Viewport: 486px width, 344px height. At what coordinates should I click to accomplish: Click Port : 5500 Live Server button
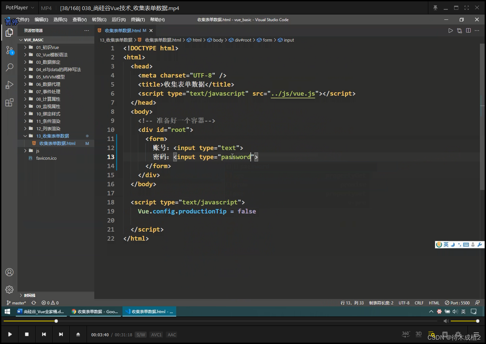click(x=457, y=303)
